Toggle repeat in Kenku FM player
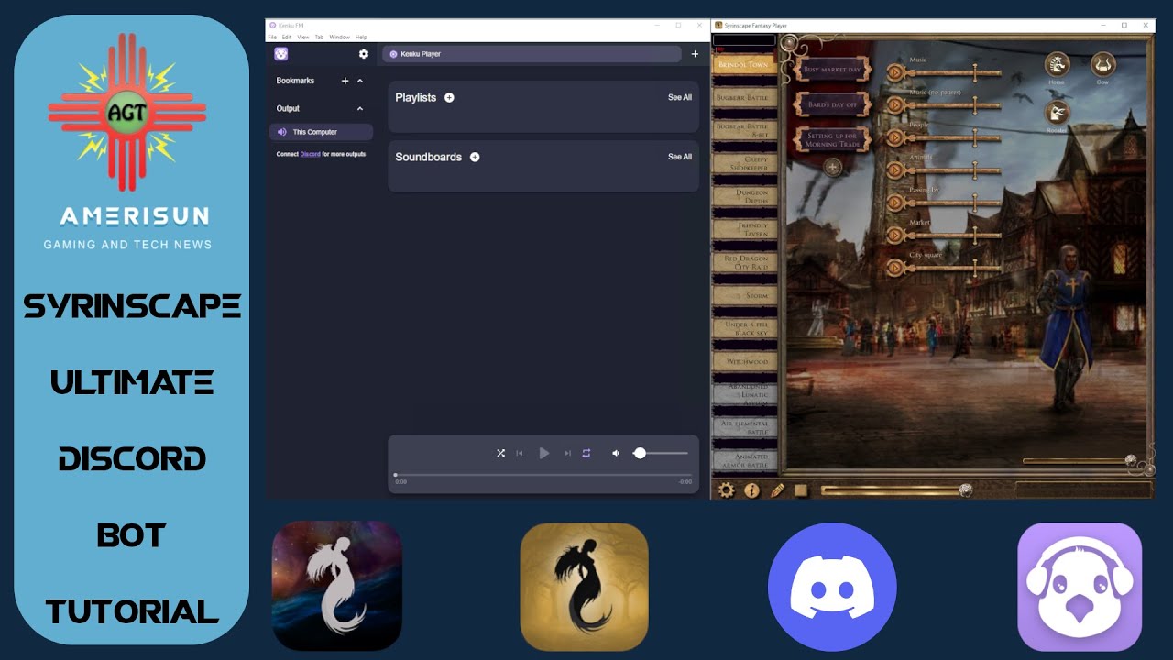The width and height of the screenshot is (1173, 660). 586,453
